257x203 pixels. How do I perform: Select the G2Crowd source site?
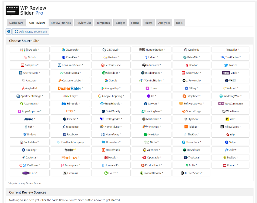[x=111, y=50]
